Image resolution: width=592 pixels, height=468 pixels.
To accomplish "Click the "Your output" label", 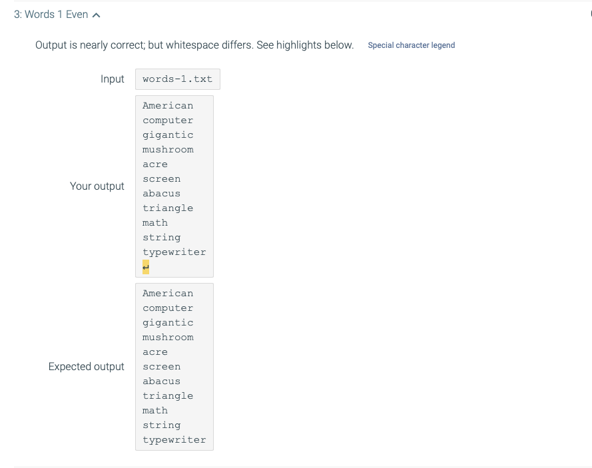I will [97, 186].
